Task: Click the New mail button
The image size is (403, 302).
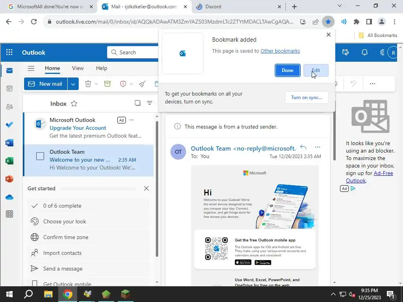Action: (46, 84)
